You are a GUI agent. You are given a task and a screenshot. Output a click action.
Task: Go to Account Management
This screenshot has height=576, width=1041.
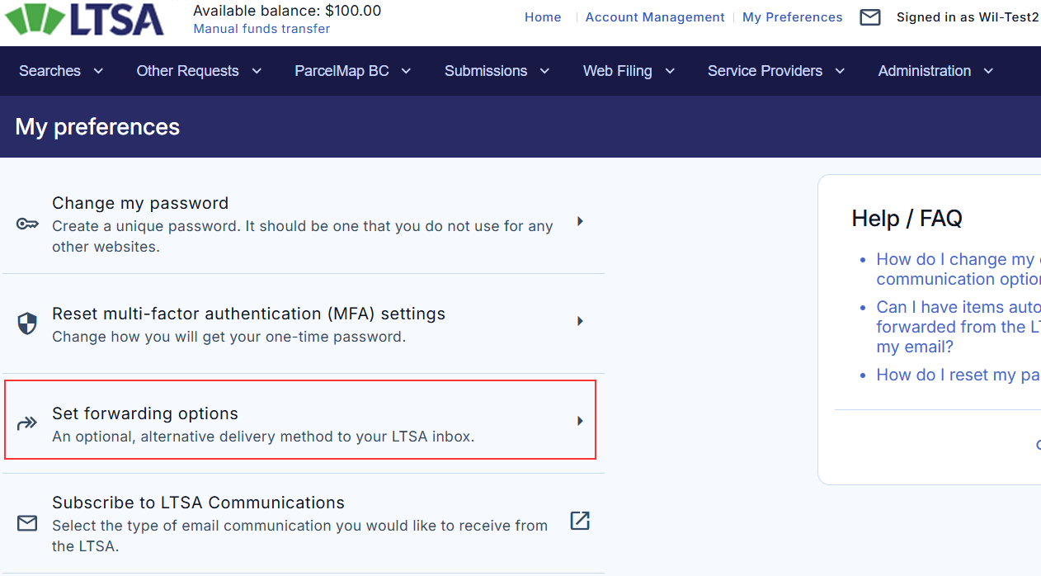[655, 17]
